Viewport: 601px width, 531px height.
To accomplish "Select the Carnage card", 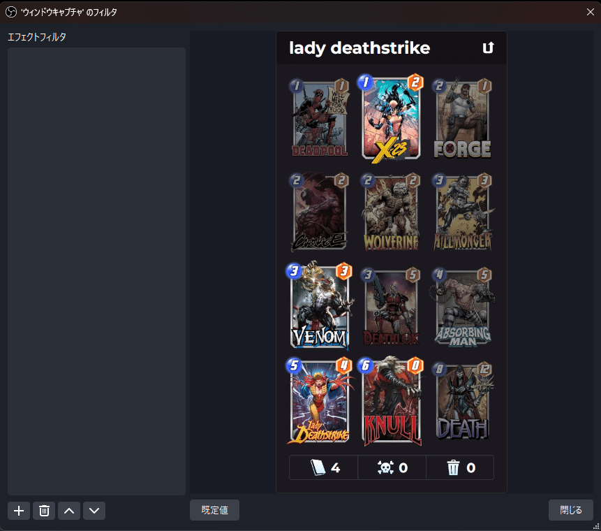I will [320, 212].
